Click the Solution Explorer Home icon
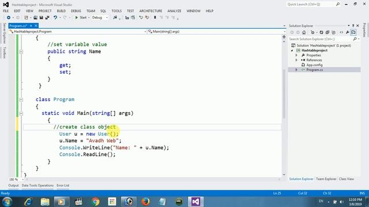This screenshot has height=207, width=369. [x=304, y=32]
